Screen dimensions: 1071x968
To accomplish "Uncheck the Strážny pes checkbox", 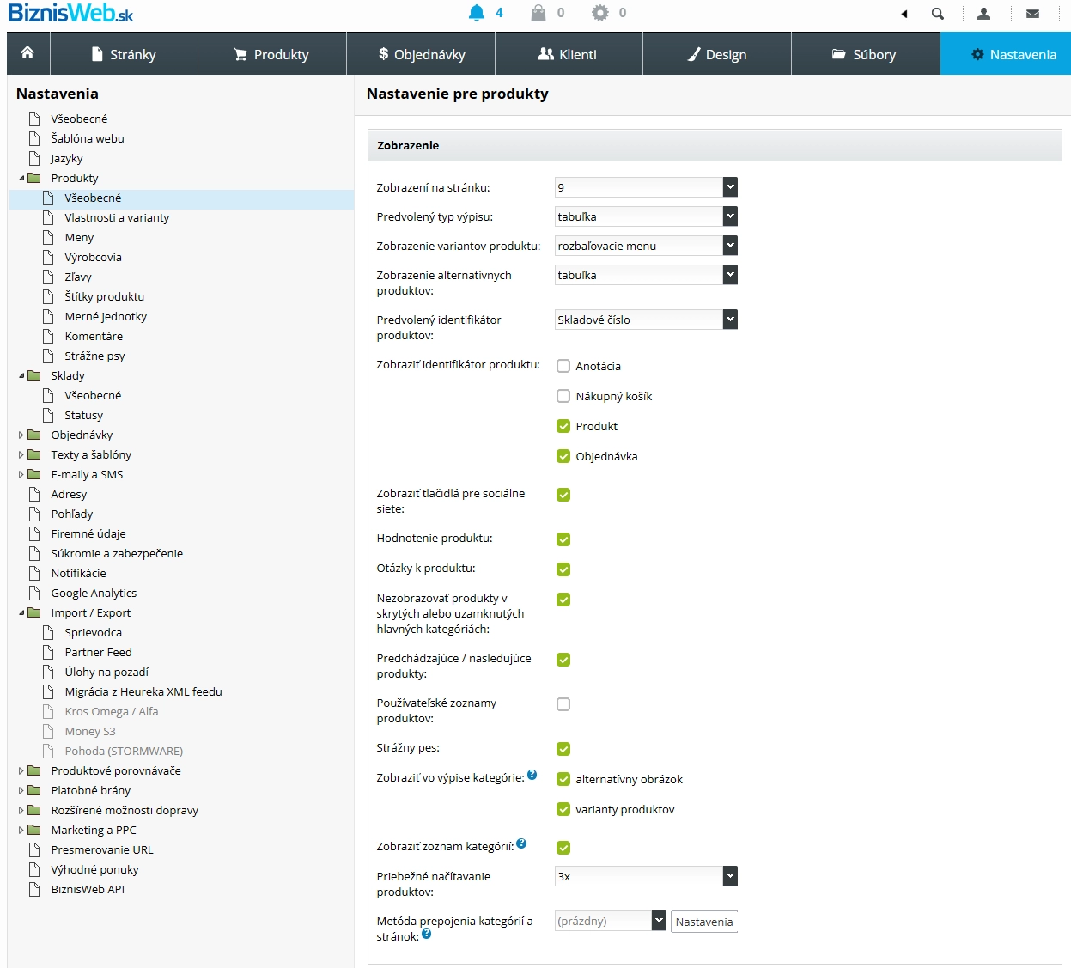I will [563, 749].
